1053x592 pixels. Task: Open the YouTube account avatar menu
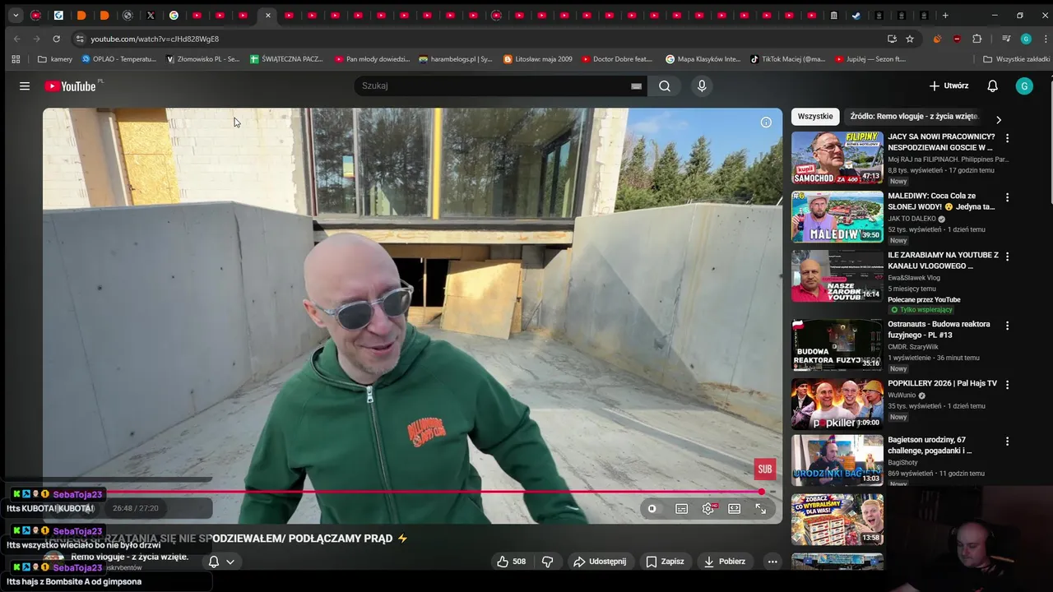(x=1024, y=86)
